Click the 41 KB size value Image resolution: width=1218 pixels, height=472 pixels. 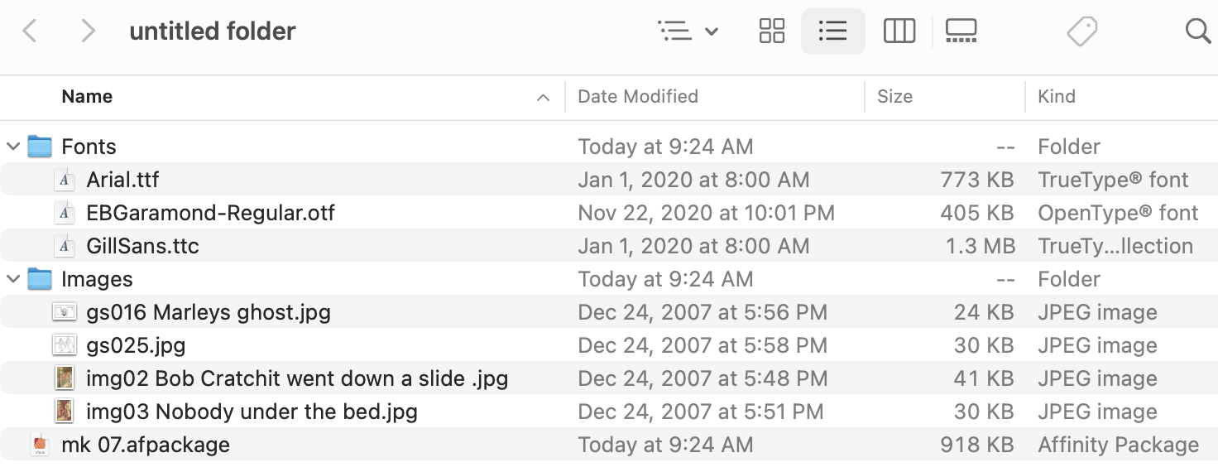(x=984, y=378)
